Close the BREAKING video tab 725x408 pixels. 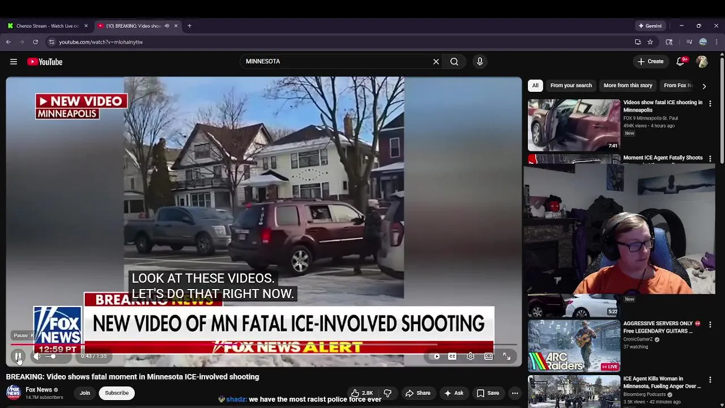[x=176, y=26]
